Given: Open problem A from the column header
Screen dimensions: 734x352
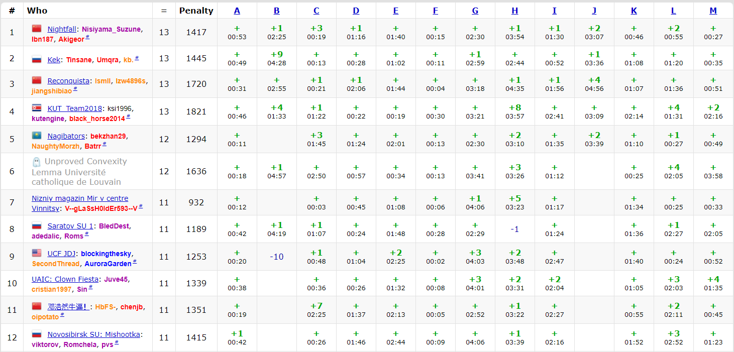Looking at the screenshot, I should pos(237,11).
